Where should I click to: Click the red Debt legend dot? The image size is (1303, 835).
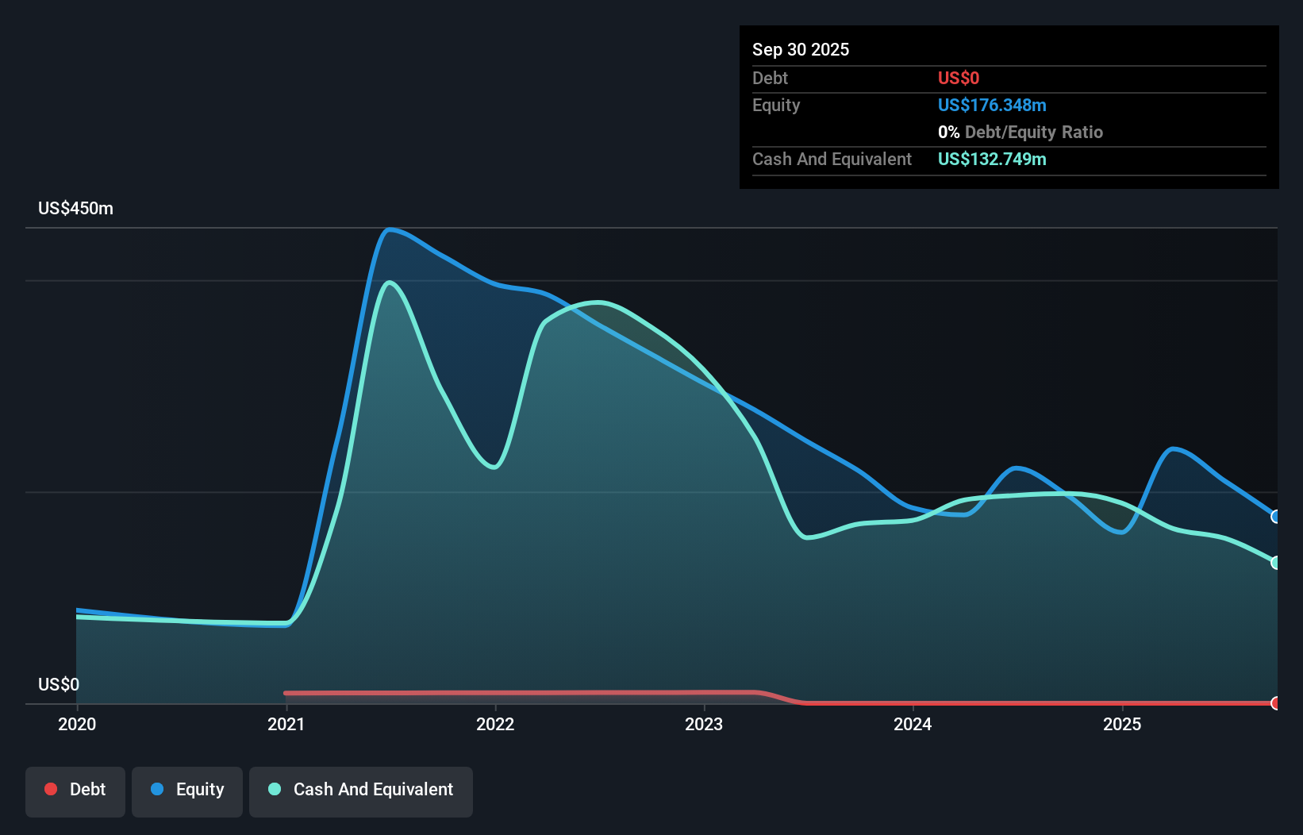pyautogui.click(x=51, y=789)
